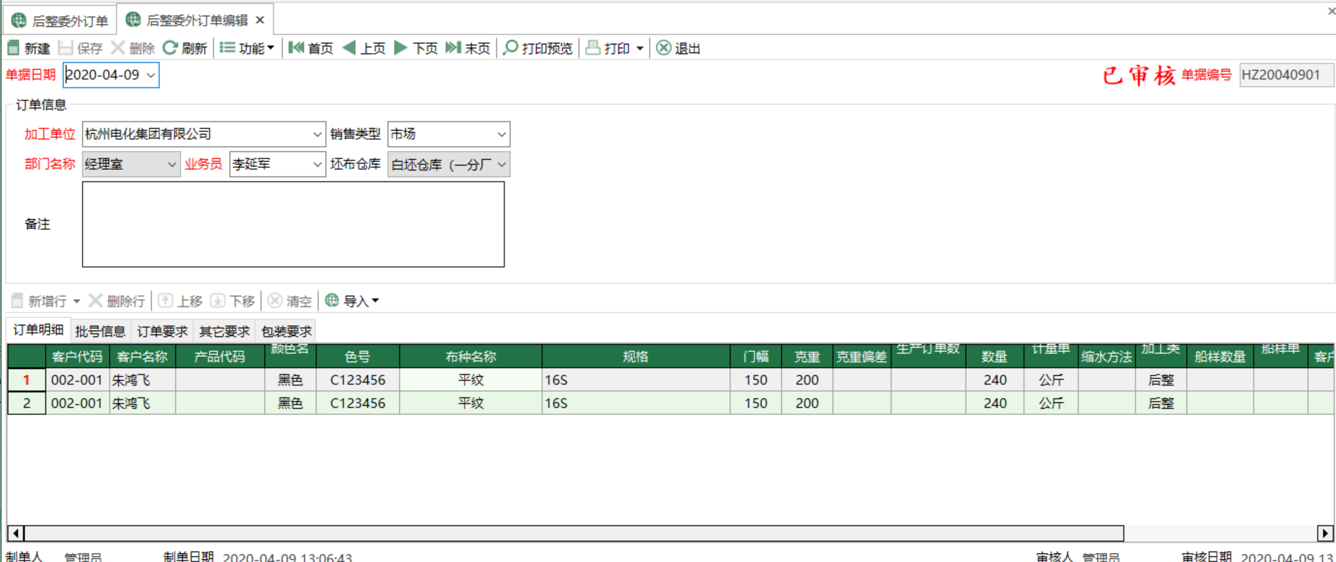Expand the 业务员 salesperson dropdown
The width and height of the screenshot is (1336, 562).
tap(317, 164)
